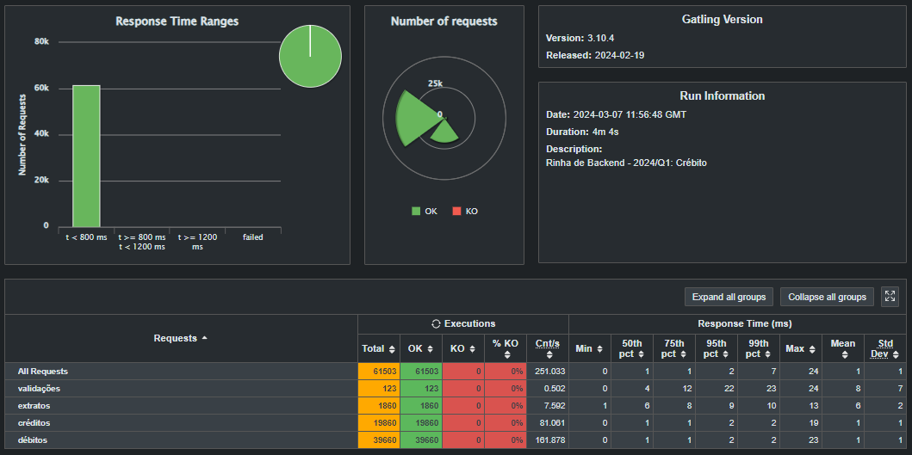The image size is (912, 455).
Task: Click the 0.502 Cnt/s value
Action: (554, 389)
